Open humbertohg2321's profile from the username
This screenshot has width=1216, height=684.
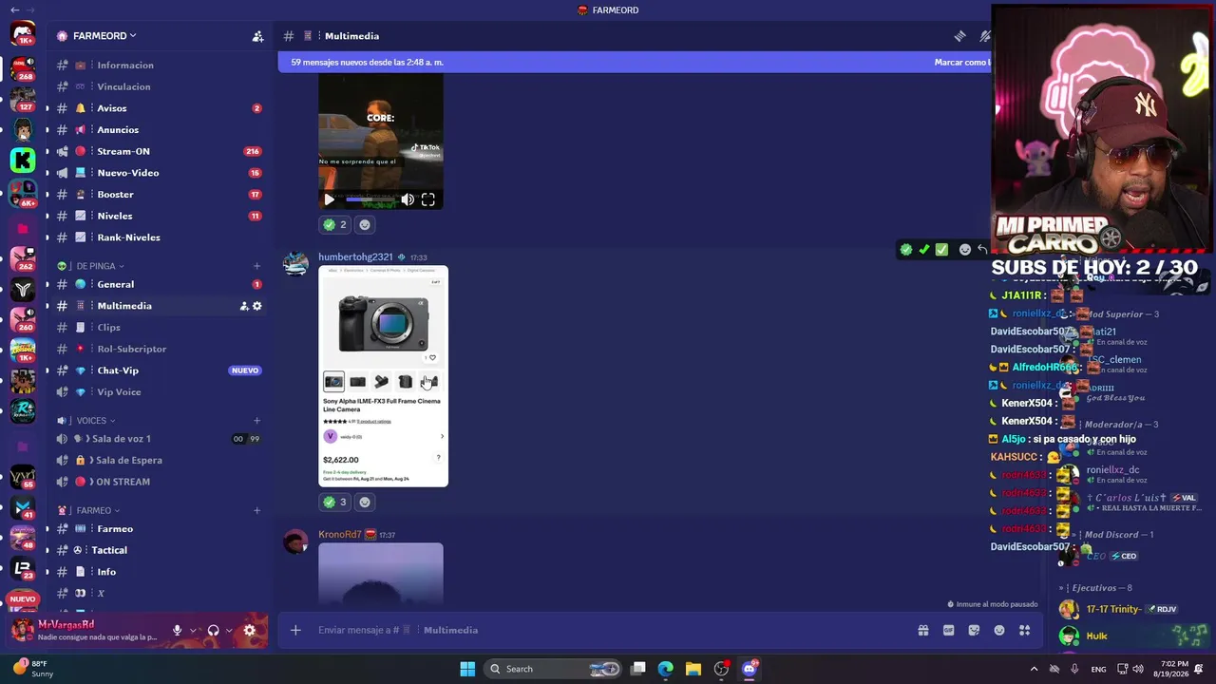pos(355,256)
